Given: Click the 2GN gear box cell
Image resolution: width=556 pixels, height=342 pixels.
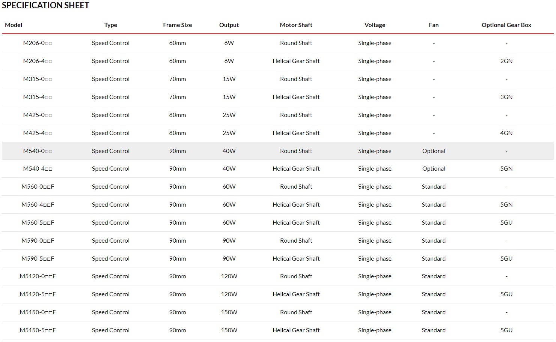Looking at the screenshot, I should [506, 61].
